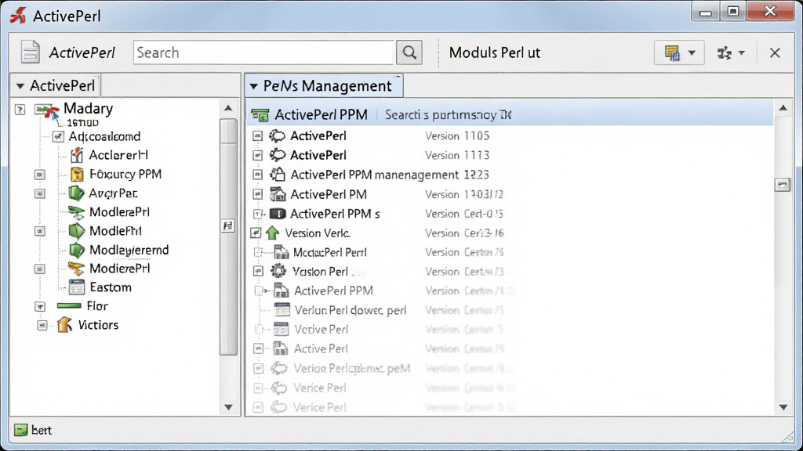Collapse the PeNs Management header
This screenshot has height=451, width=803.
tap(324, 86)
